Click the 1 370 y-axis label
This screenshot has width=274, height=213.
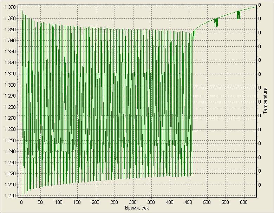point(10,7)
